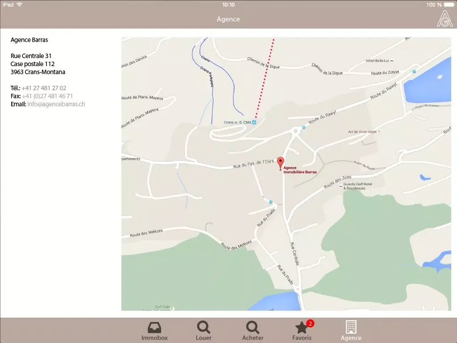The width and height of the screenshot is (457, 343).
Task: Tap the 10:10 clock in status bar
Action: coord(228,4)
